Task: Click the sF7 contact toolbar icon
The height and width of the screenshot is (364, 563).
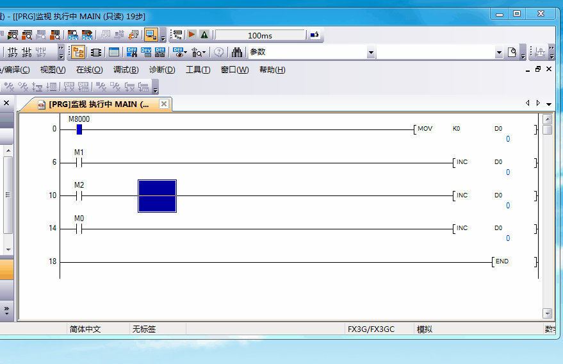Action: (13, 53)
